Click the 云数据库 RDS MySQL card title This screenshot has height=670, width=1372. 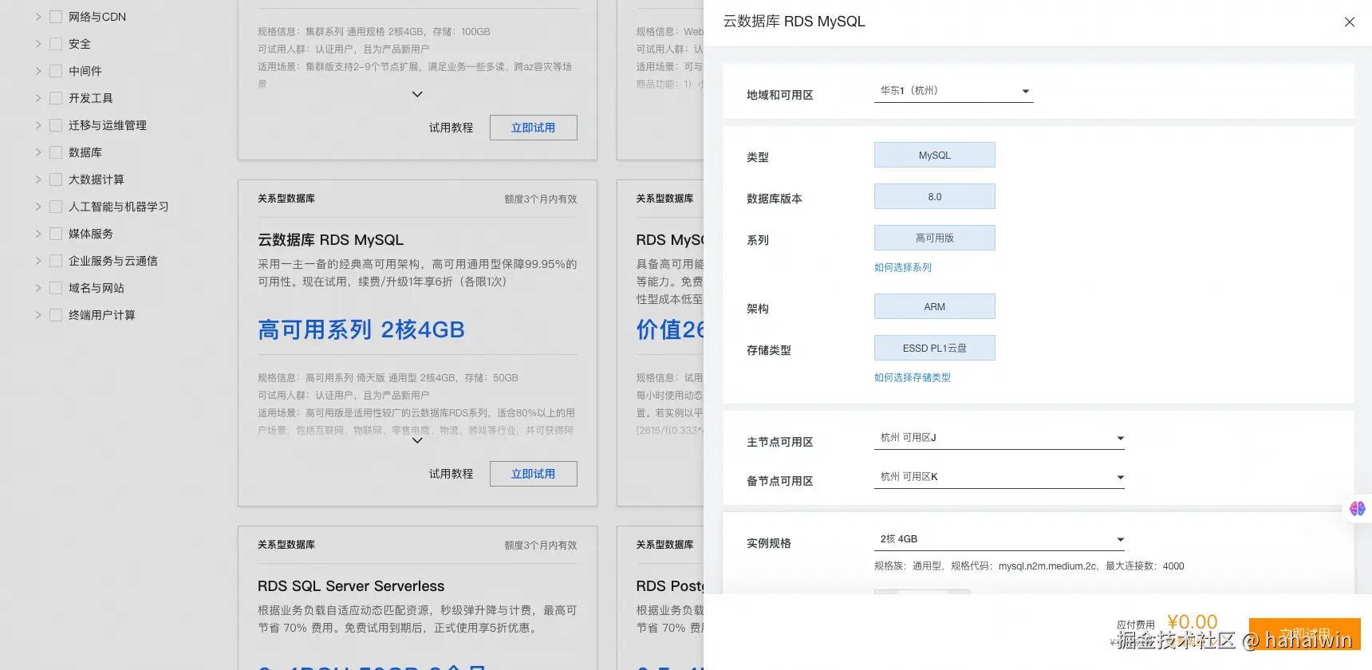click(331, 240)
